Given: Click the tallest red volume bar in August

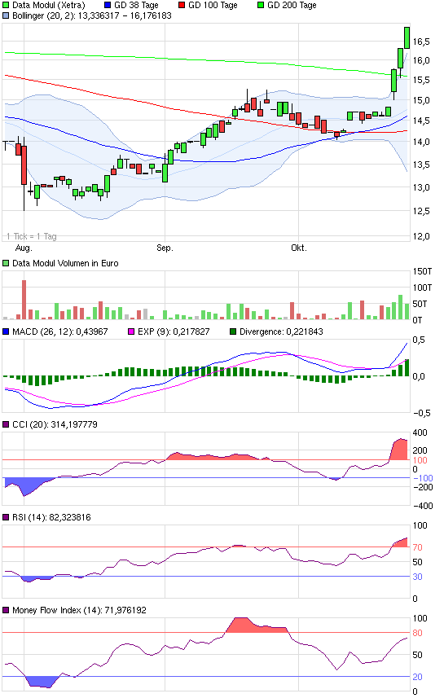Looking at the screenshot, I should 24,300.
